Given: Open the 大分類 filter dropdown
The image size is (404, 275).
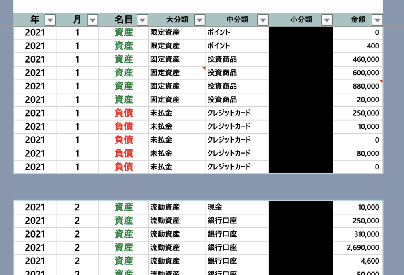Looking at the screenshot, I should pyautogui.click(x=200, y=20).
